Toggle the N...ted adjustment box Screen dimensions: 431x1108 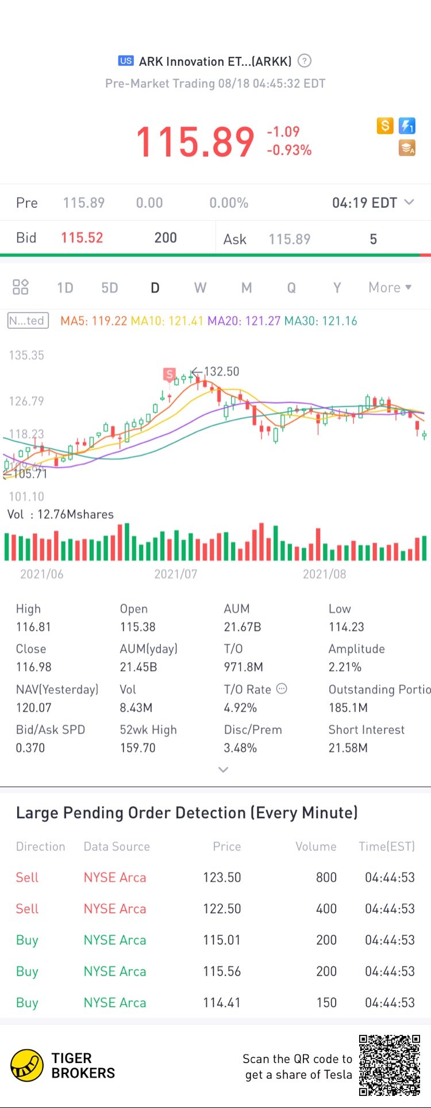coord(28,321)
